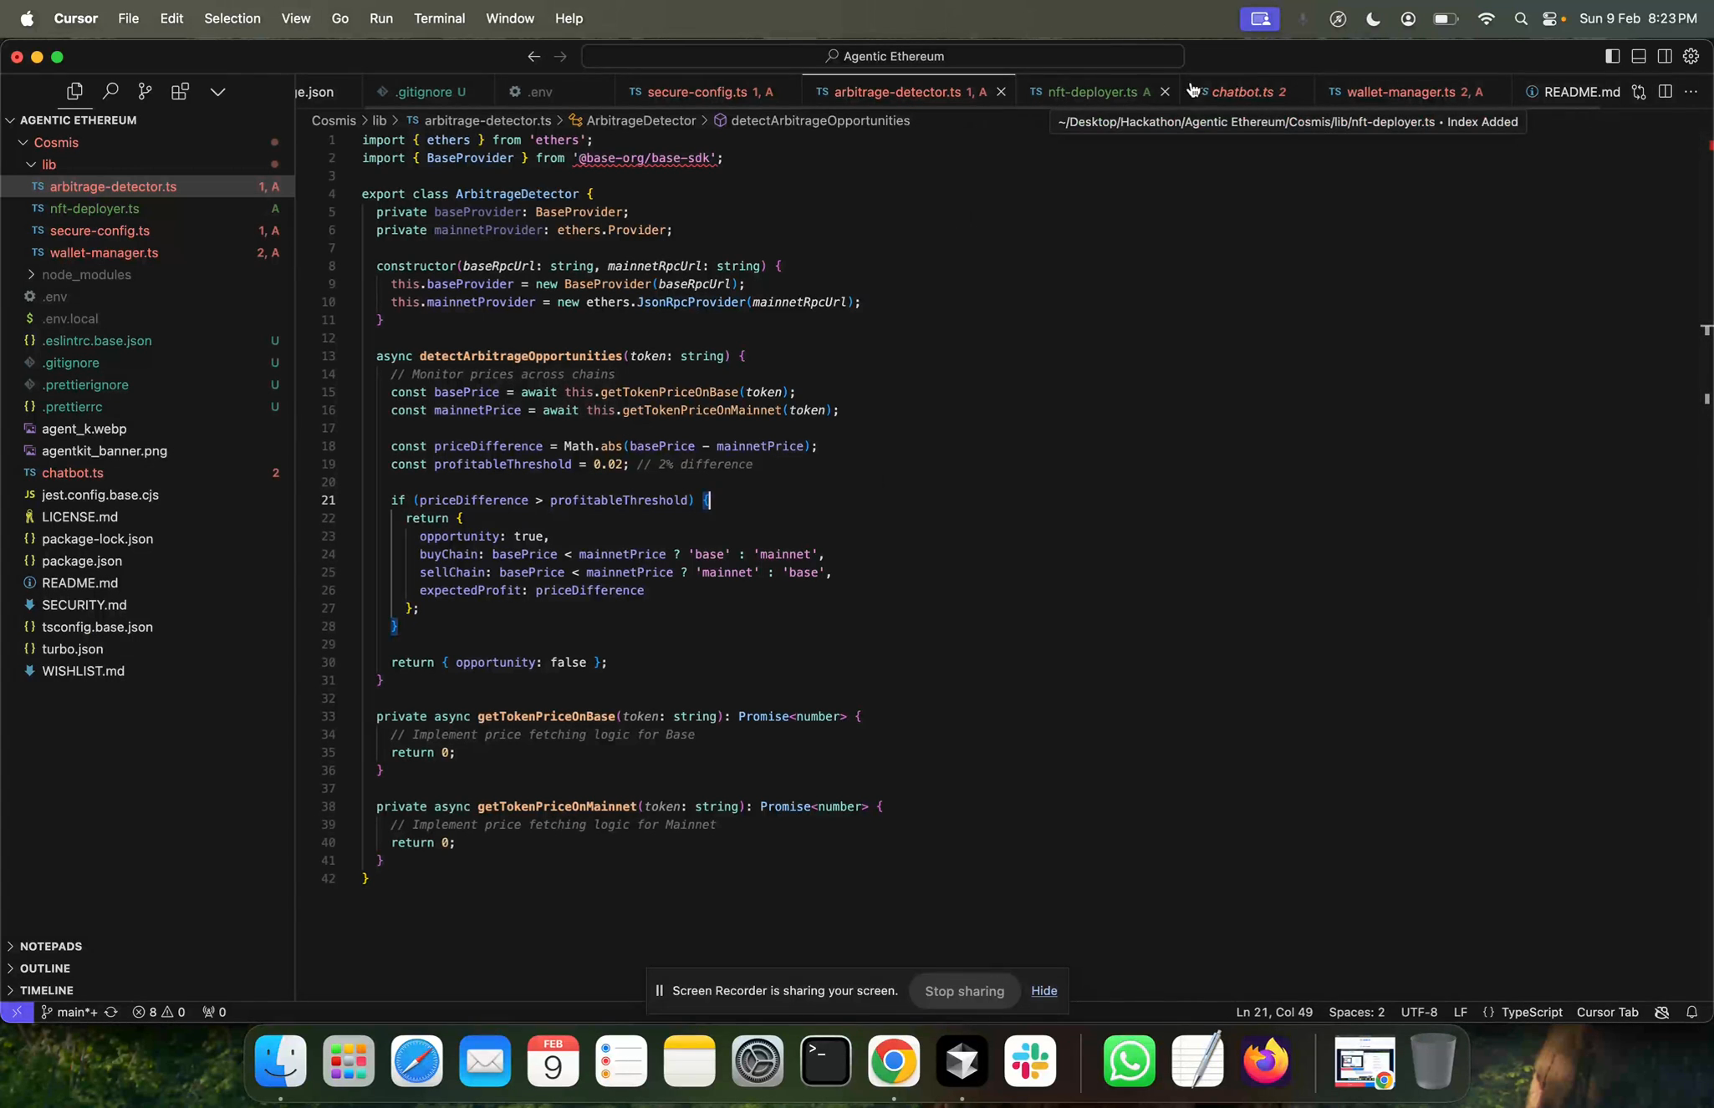Open the Selection menu
The width and height of the screenshot is (1714, 1108).
coord(232,18)
